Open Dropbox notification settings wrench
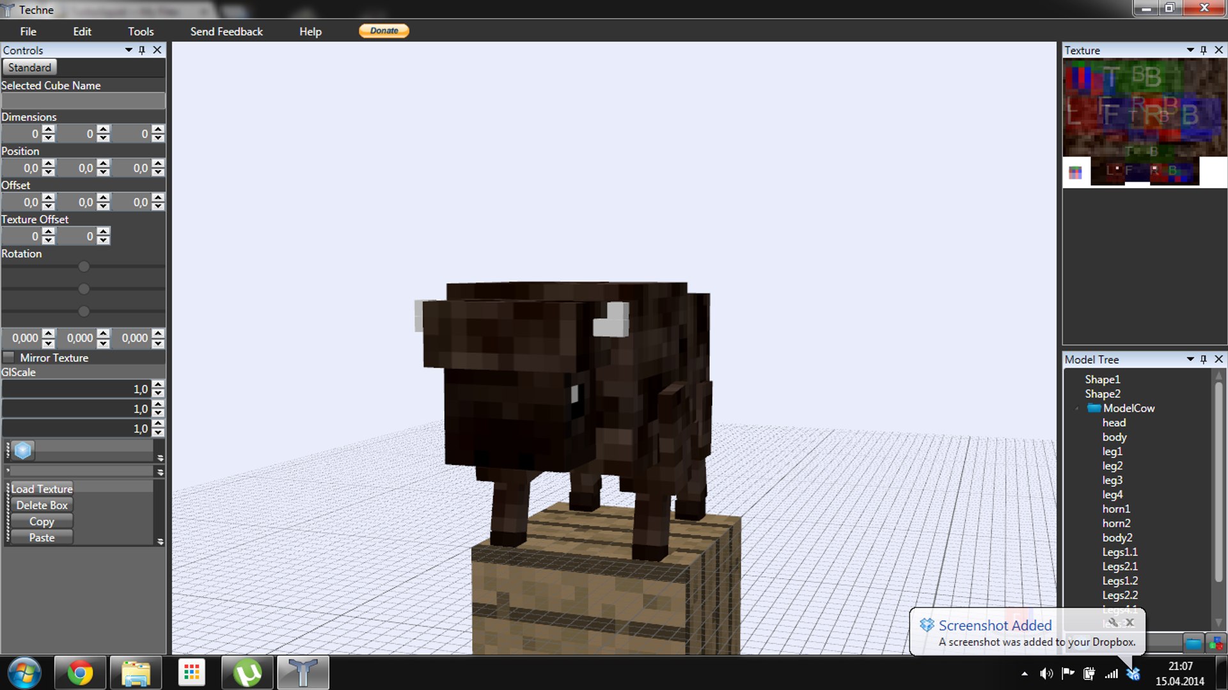1228x690 pixels. (1114, 622)
